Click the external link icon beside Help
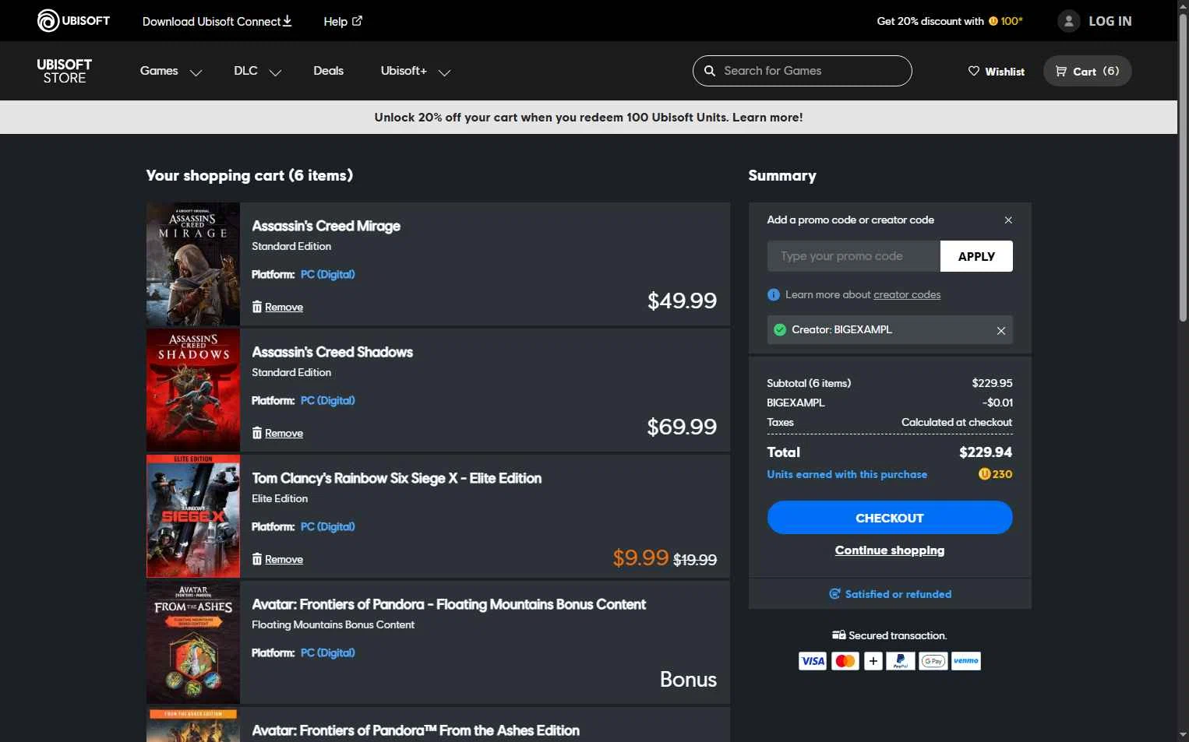The height and width of the screenshot is (742, 1189). pyautogui.click(x=357, y=21)
